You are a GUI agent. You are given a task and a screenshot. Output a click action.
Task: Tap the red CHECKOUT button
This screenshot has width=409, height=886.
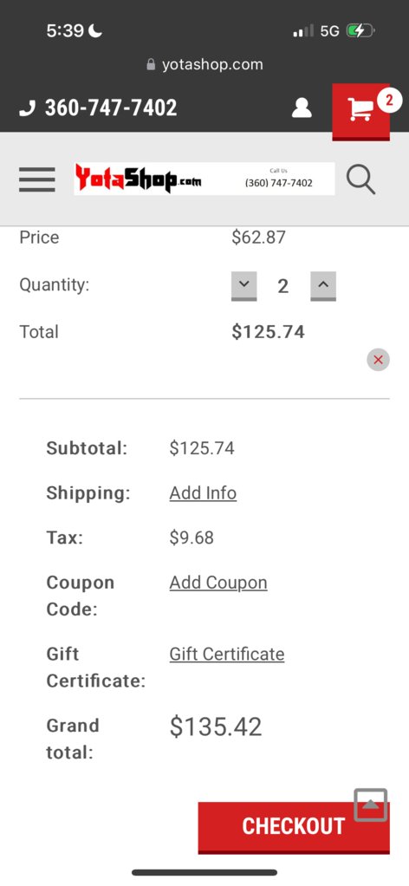click(294, 827)
